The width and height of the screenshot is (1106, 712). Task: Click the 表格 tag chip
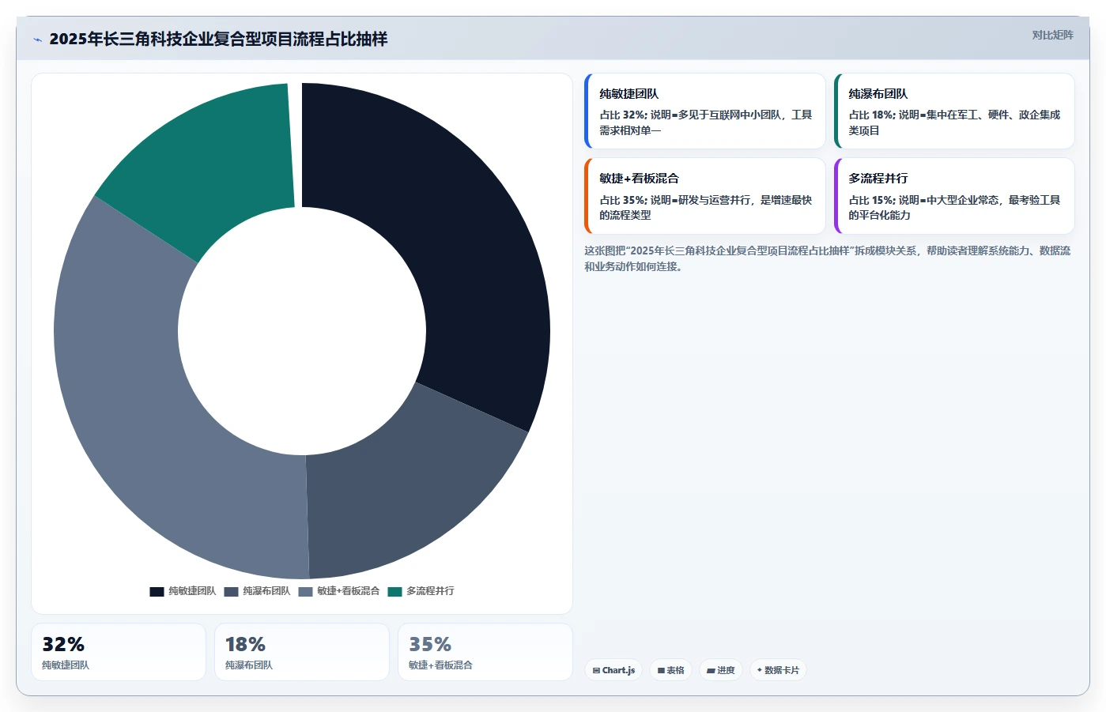coord(671,670)
